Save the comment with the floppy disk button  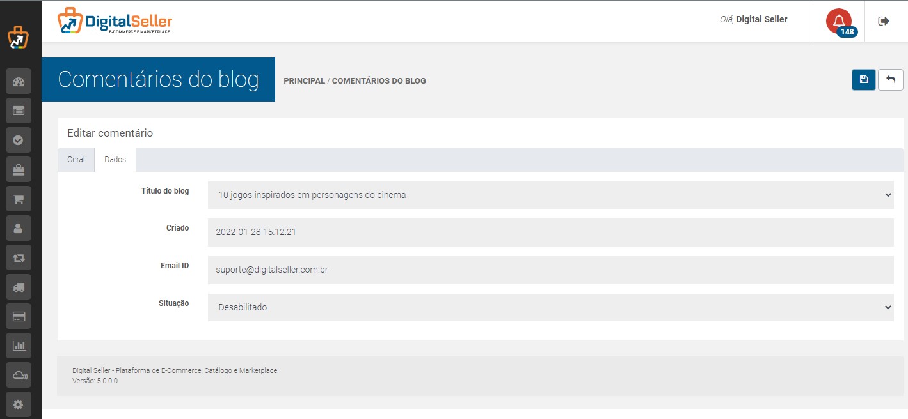[864, 80]
